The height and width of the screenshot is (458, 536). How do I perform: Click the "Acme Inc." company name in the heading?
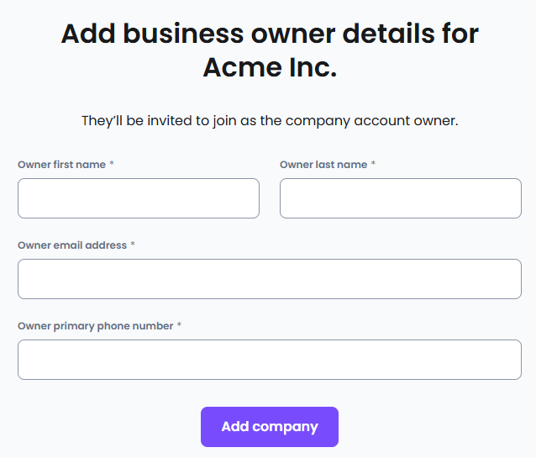point(270,68)
